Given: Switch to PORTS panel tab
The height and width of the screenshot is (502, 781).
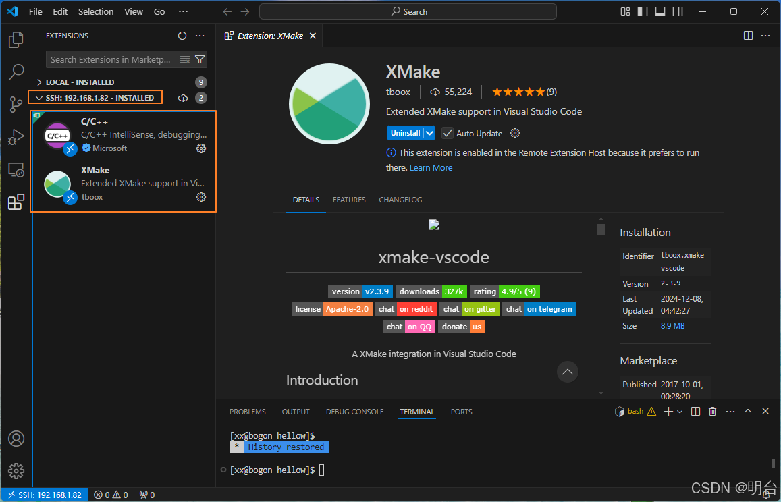Looking at the screenshot, I should coord(461,412).
